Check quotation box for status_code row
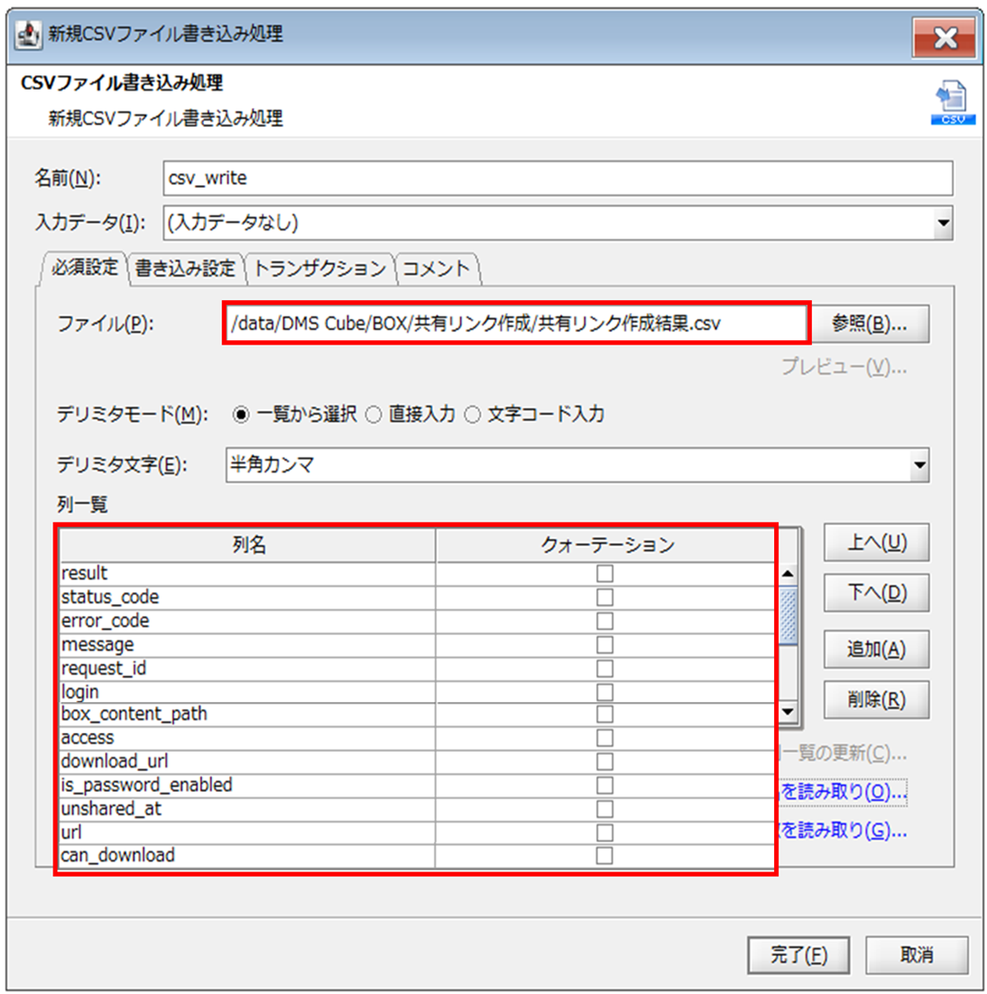This screenshot has height=994, width=987. 605,597
